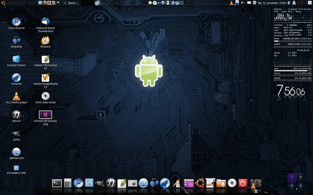Launch qBittorrent desktop shortcut

[x=16, y=153]
